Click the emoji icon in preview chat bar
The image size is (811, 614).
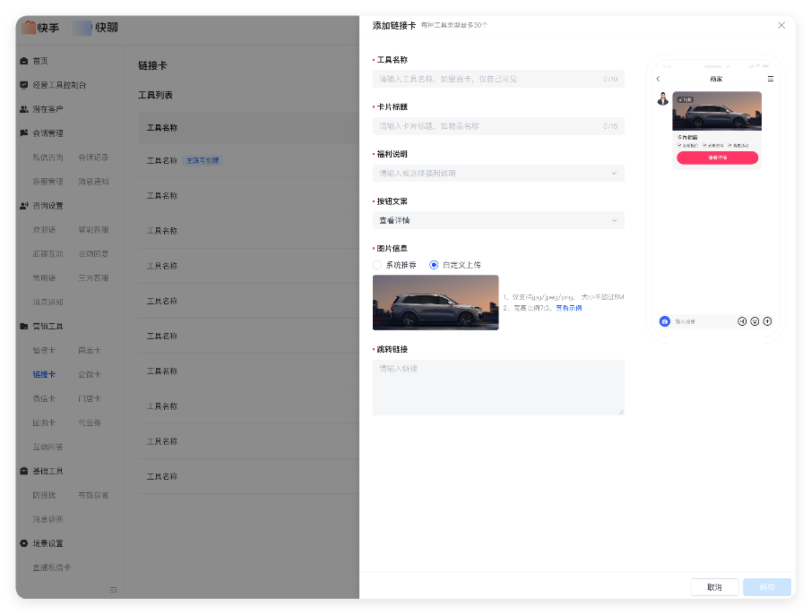click(755, 321)
